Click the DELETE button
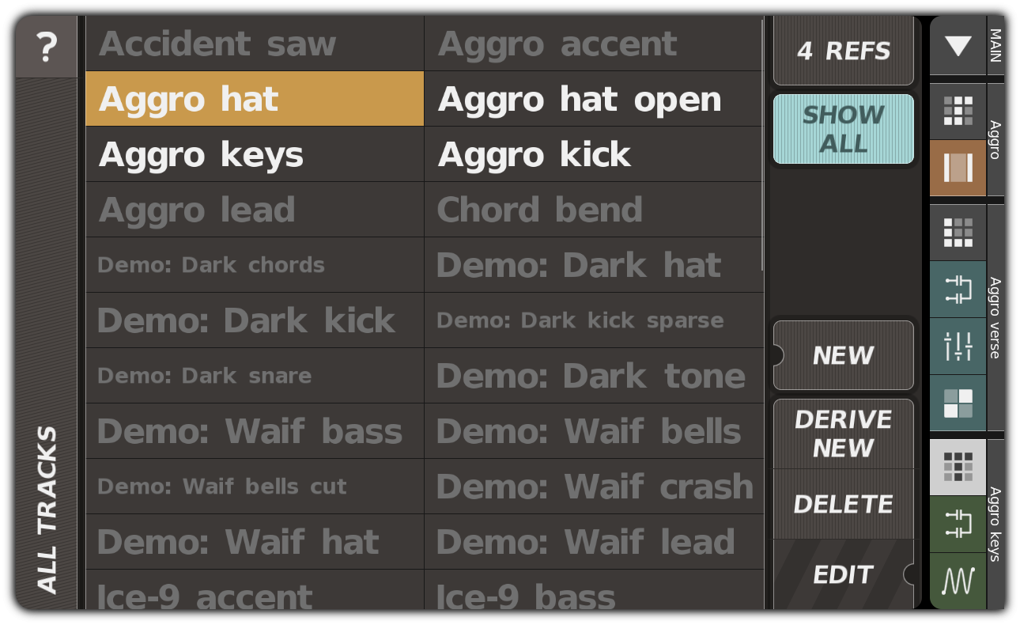This screenshot has height=625, width=1020. [x=843, y=503]
